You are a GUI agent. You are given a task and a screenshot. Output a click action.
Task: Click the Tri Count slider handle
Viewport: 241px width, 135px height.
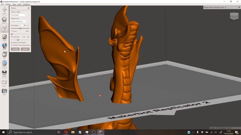click(x=12, y=34)
